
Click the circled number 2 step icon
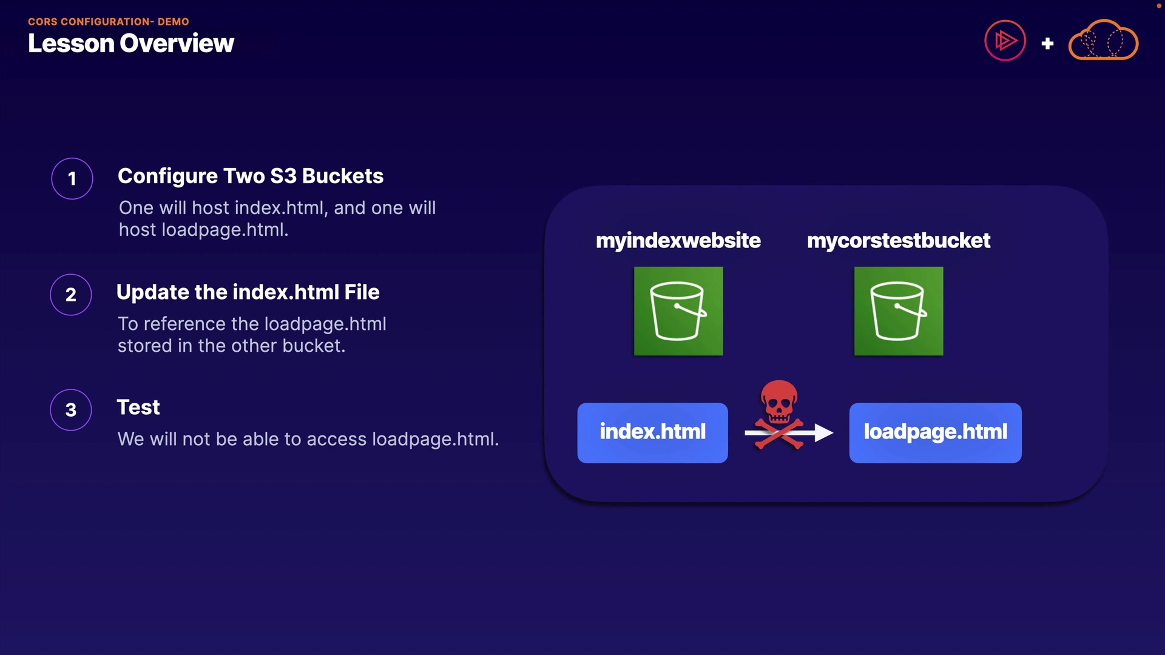71,295
